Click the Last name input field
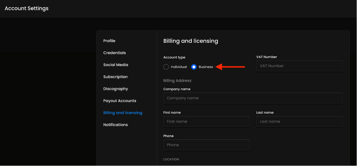Image resolution: width=357 pixels, height=166 pixels. point(299,121)
